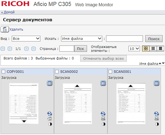The height and width of the screenshot is (135, 165).
Task: Open displayed items count dropdown 10
Action: (134, 49)
